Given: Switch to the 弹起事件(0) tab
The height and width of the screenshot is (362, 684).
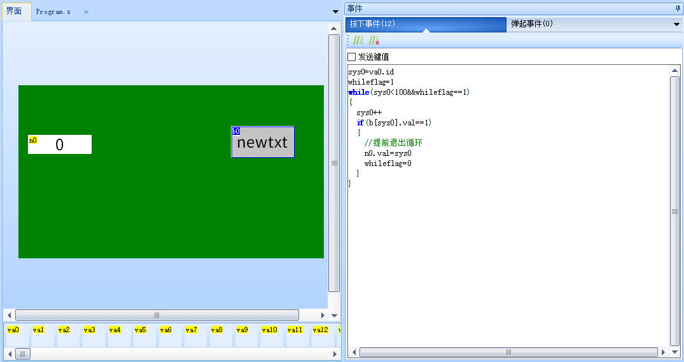Looking at the screenshot, I should pos(531,24).
